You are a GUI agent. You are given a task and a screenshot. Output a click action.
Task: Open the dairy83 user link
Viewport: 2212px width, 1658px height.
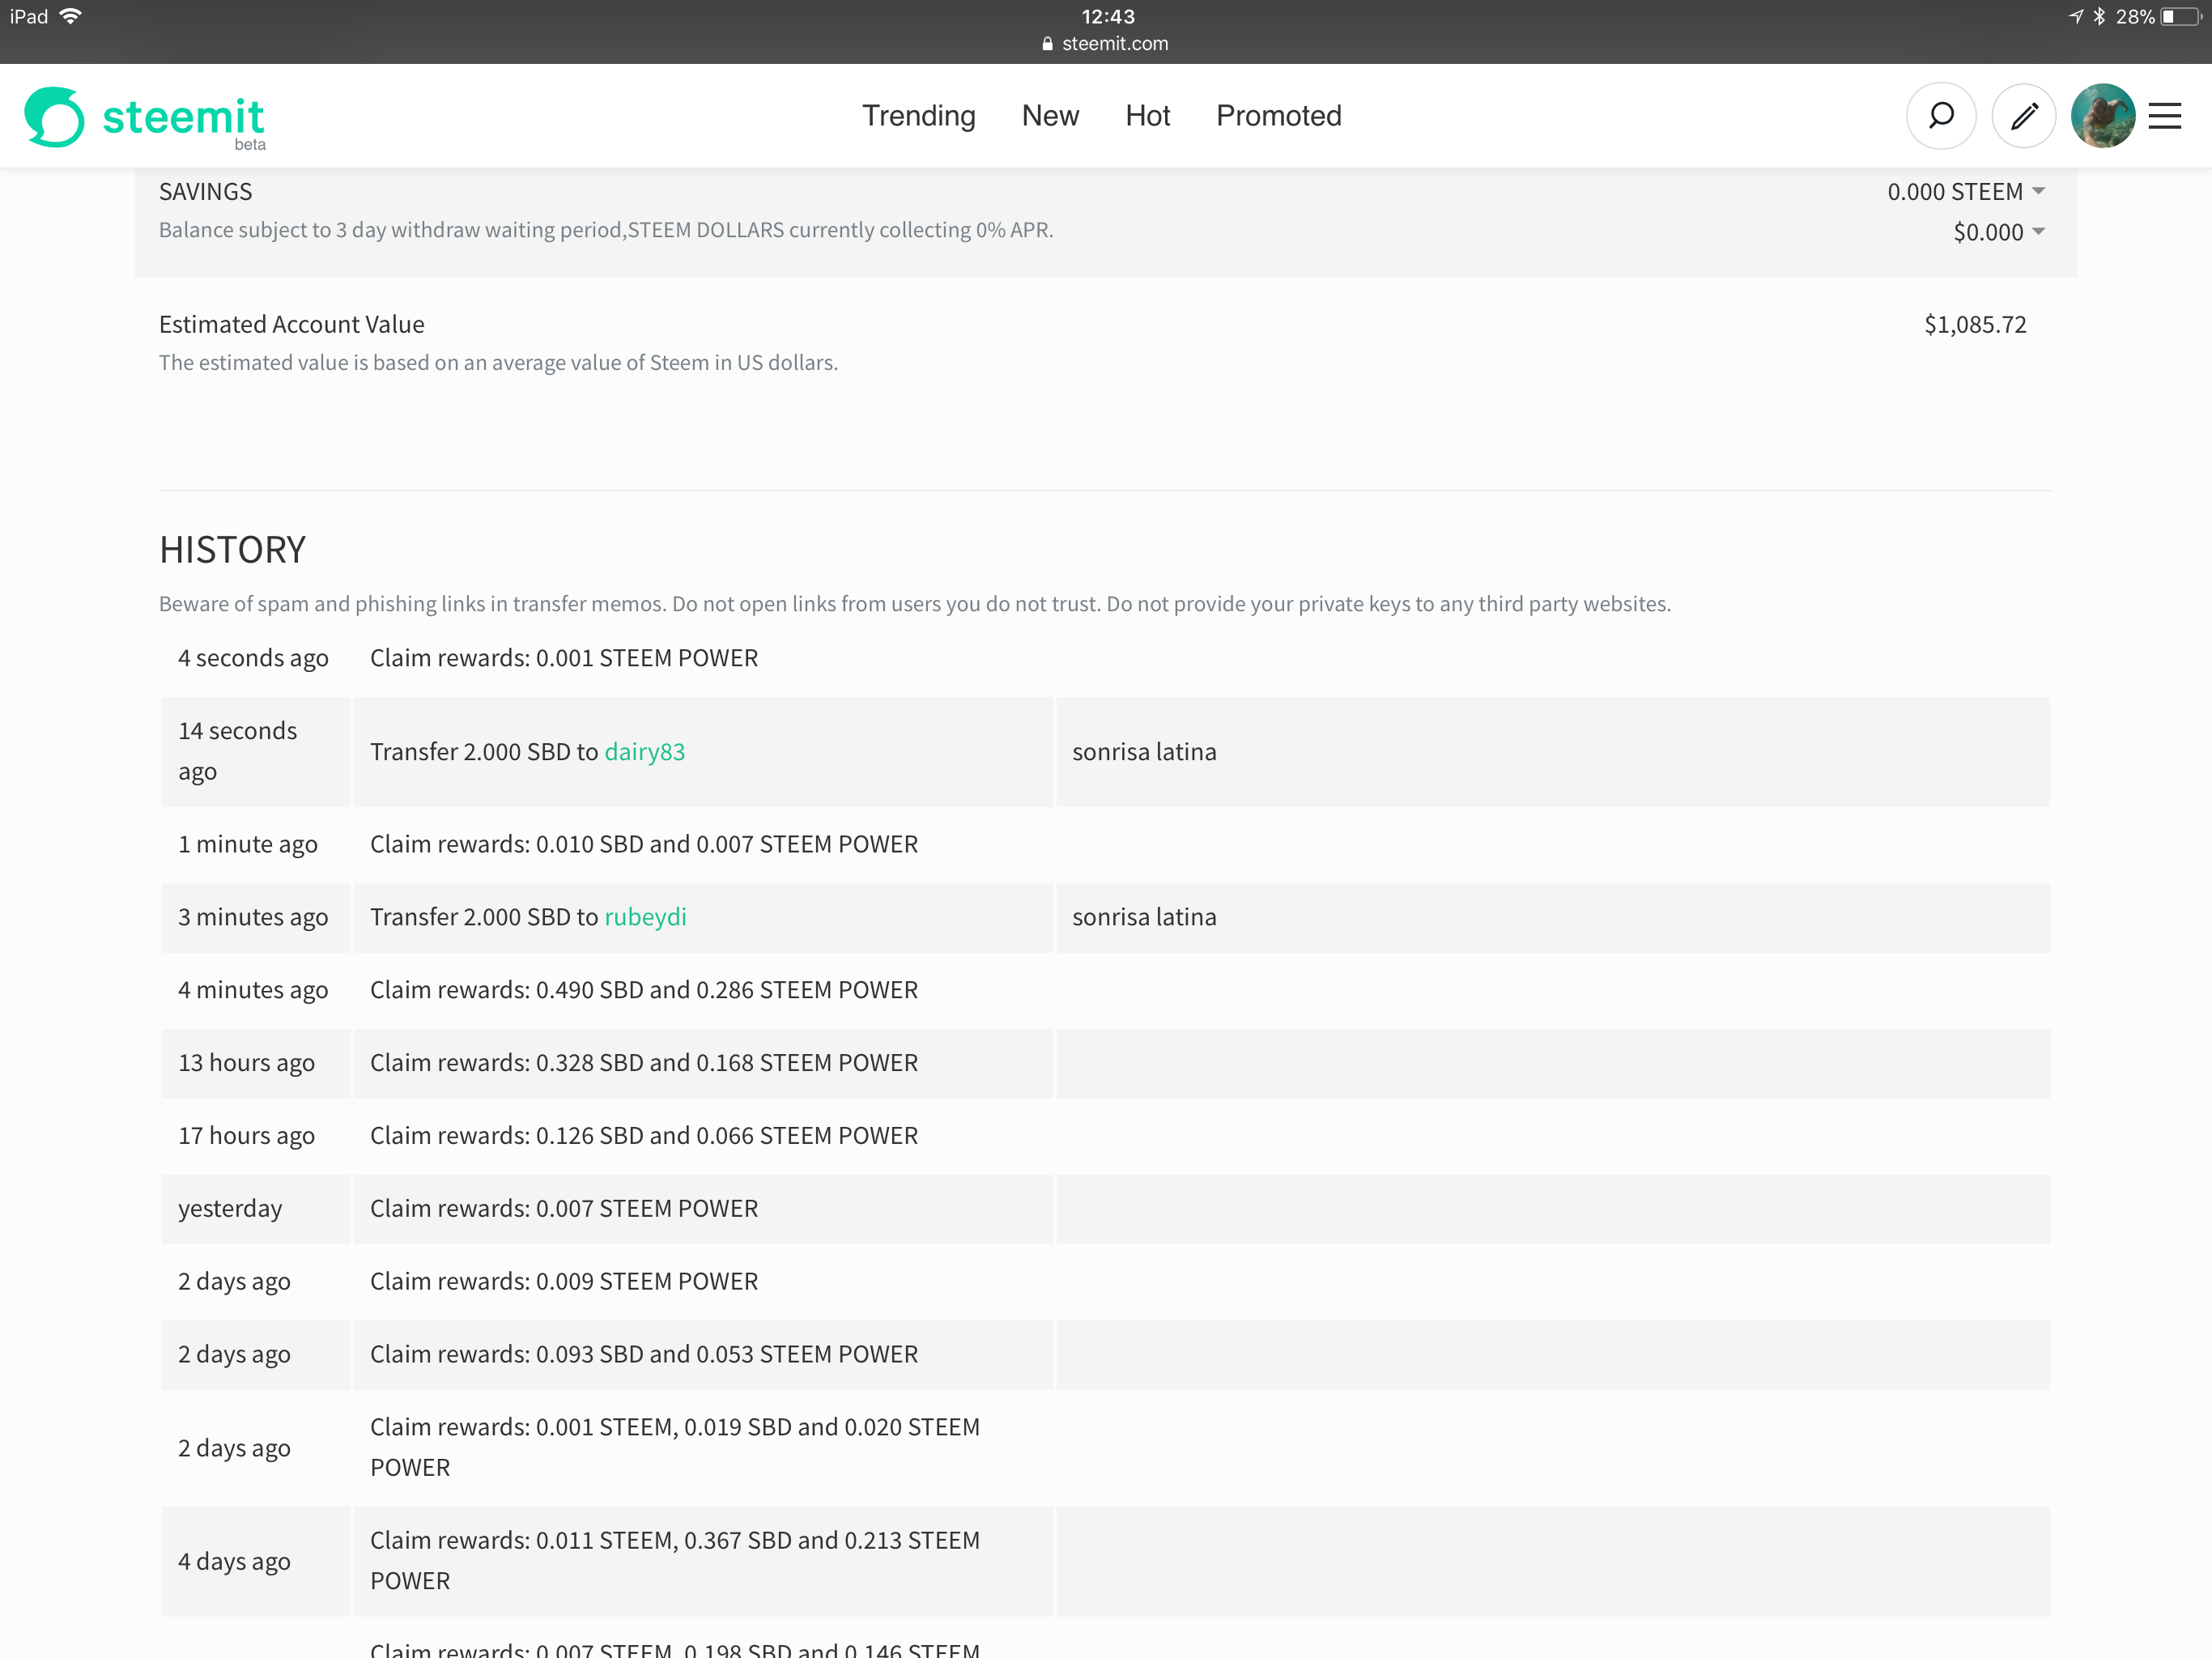pos(644,752)
